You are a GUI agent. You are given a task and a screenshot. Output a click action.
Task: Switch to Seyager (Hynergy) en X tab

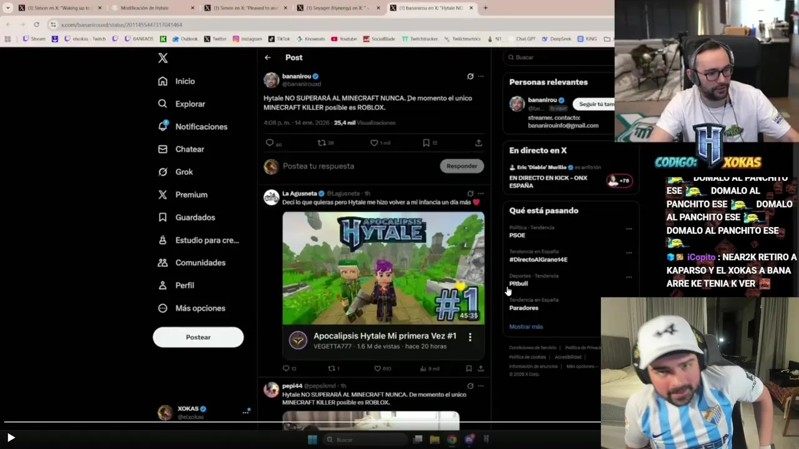338,7
